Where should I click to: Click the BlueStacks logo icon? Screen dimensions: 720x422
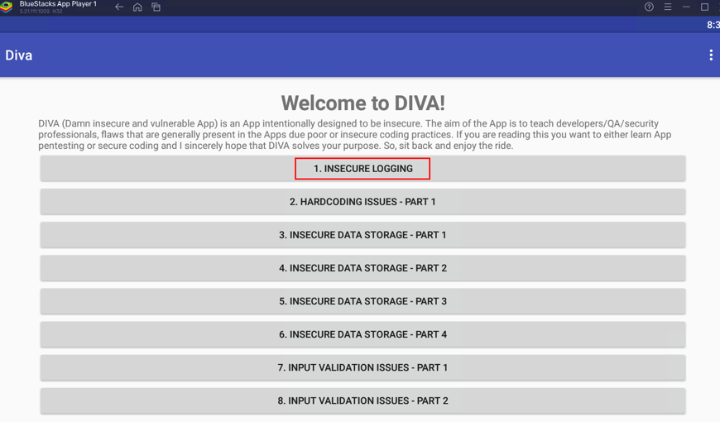pyautogui.click(x=7, y=7)
